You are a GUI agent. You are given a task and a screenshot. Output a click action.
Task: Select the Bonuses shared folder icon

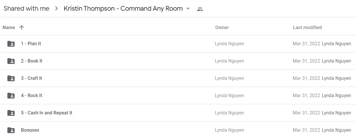pos(11,130)
